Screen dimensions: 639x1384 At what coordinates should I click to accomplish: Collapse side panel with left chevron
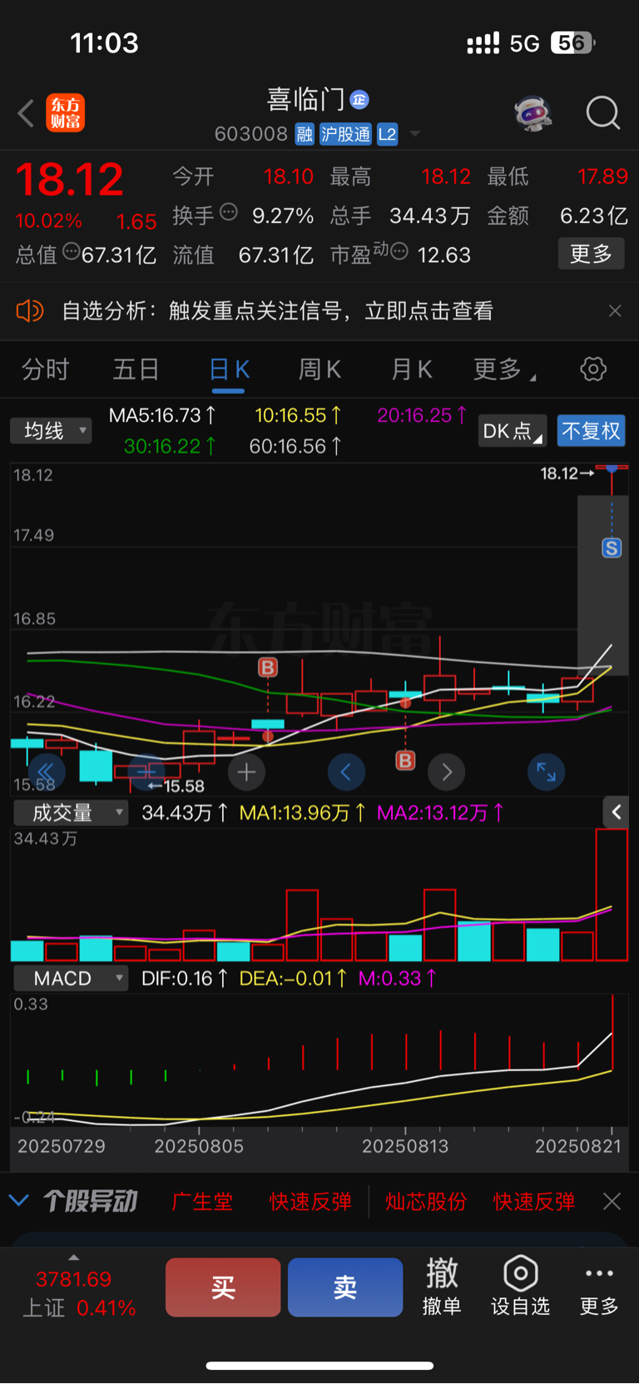pos(616,812)
